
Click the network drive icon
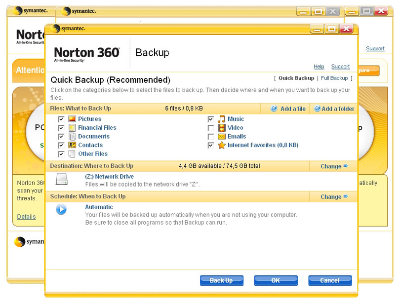[62, 179]
